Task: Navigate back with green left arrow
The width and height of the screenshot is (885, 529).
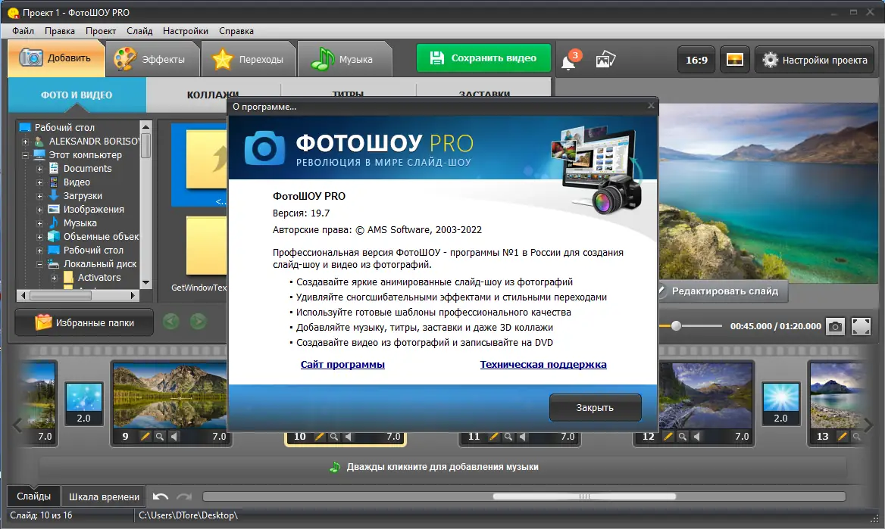Action: point(171,322)
